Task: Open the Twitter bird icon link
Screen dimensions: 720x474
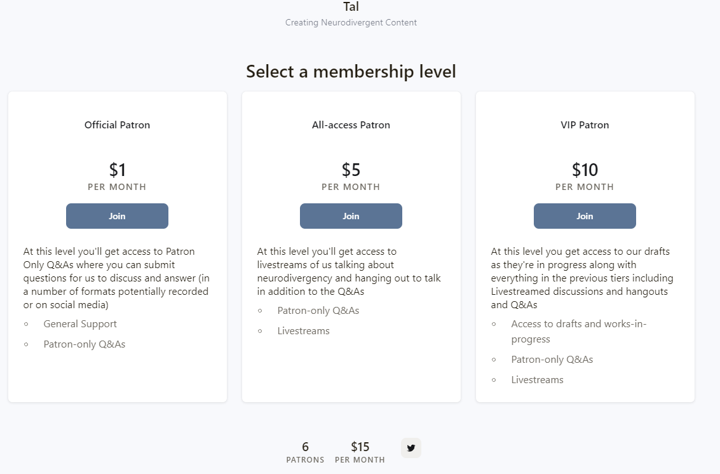Action: [411, 448]
